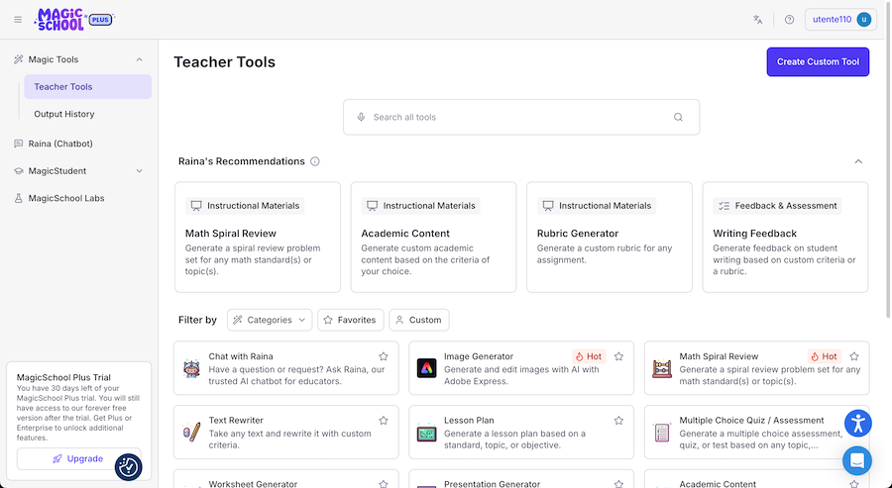892x488 pixels.
Task: Star the Text Rewriter tool
Action: [x=384, y=421]
